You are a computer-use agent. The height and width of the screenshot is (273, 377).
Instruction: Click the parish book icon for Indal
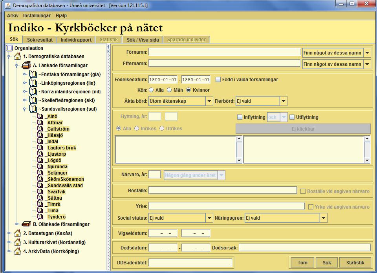pyautogui.click(x=40, y=141)
